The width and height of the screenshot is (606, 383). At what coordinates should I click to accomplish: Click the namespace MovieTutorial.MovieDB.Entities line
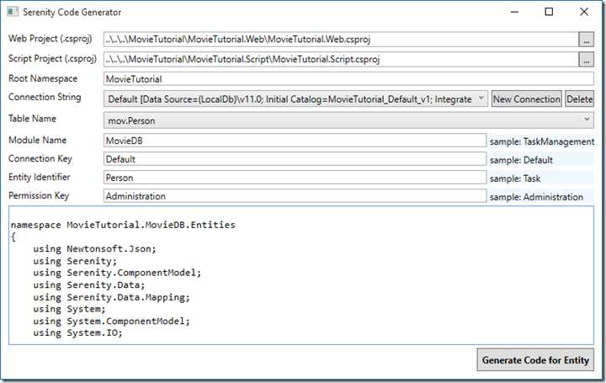pos(123,225)
